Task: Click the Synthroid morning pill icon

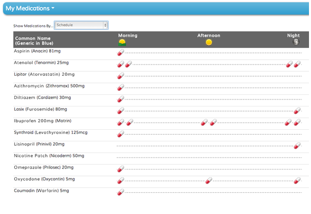Action: 120,134
